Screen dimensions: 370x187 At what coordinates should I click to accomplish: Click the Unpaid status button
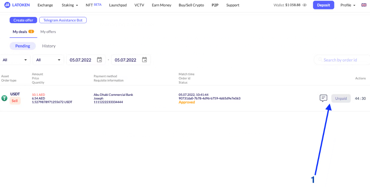point(341,98)
